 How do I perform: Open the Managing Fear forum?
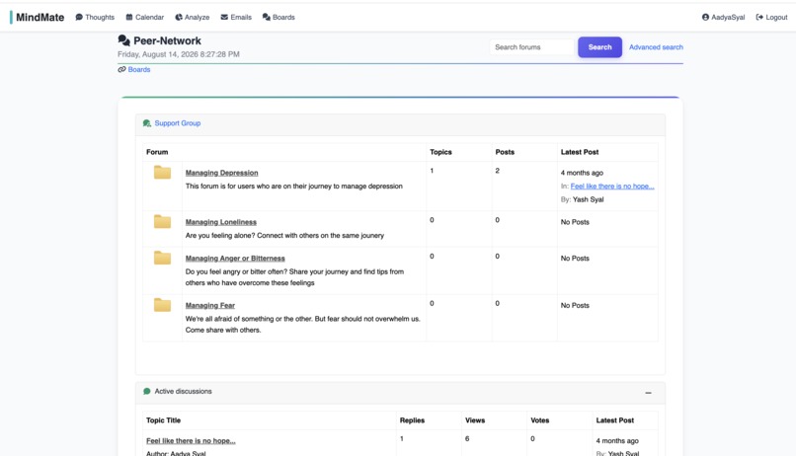pyautogui.click(x=210, y=305)
